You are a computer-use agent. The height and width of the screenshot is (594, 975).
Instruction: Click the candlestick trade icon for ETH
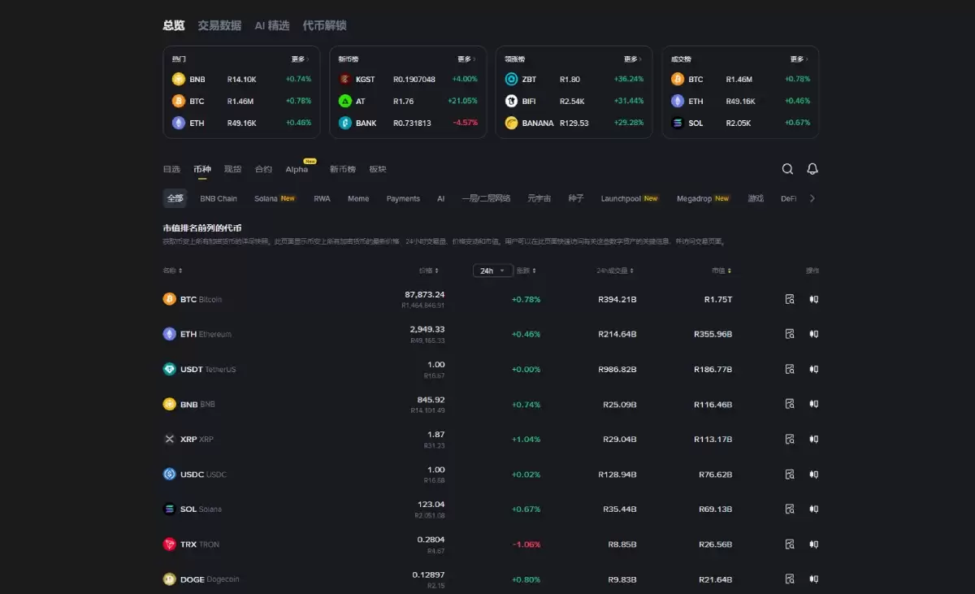pyautogui.click(x=813, y=334)
